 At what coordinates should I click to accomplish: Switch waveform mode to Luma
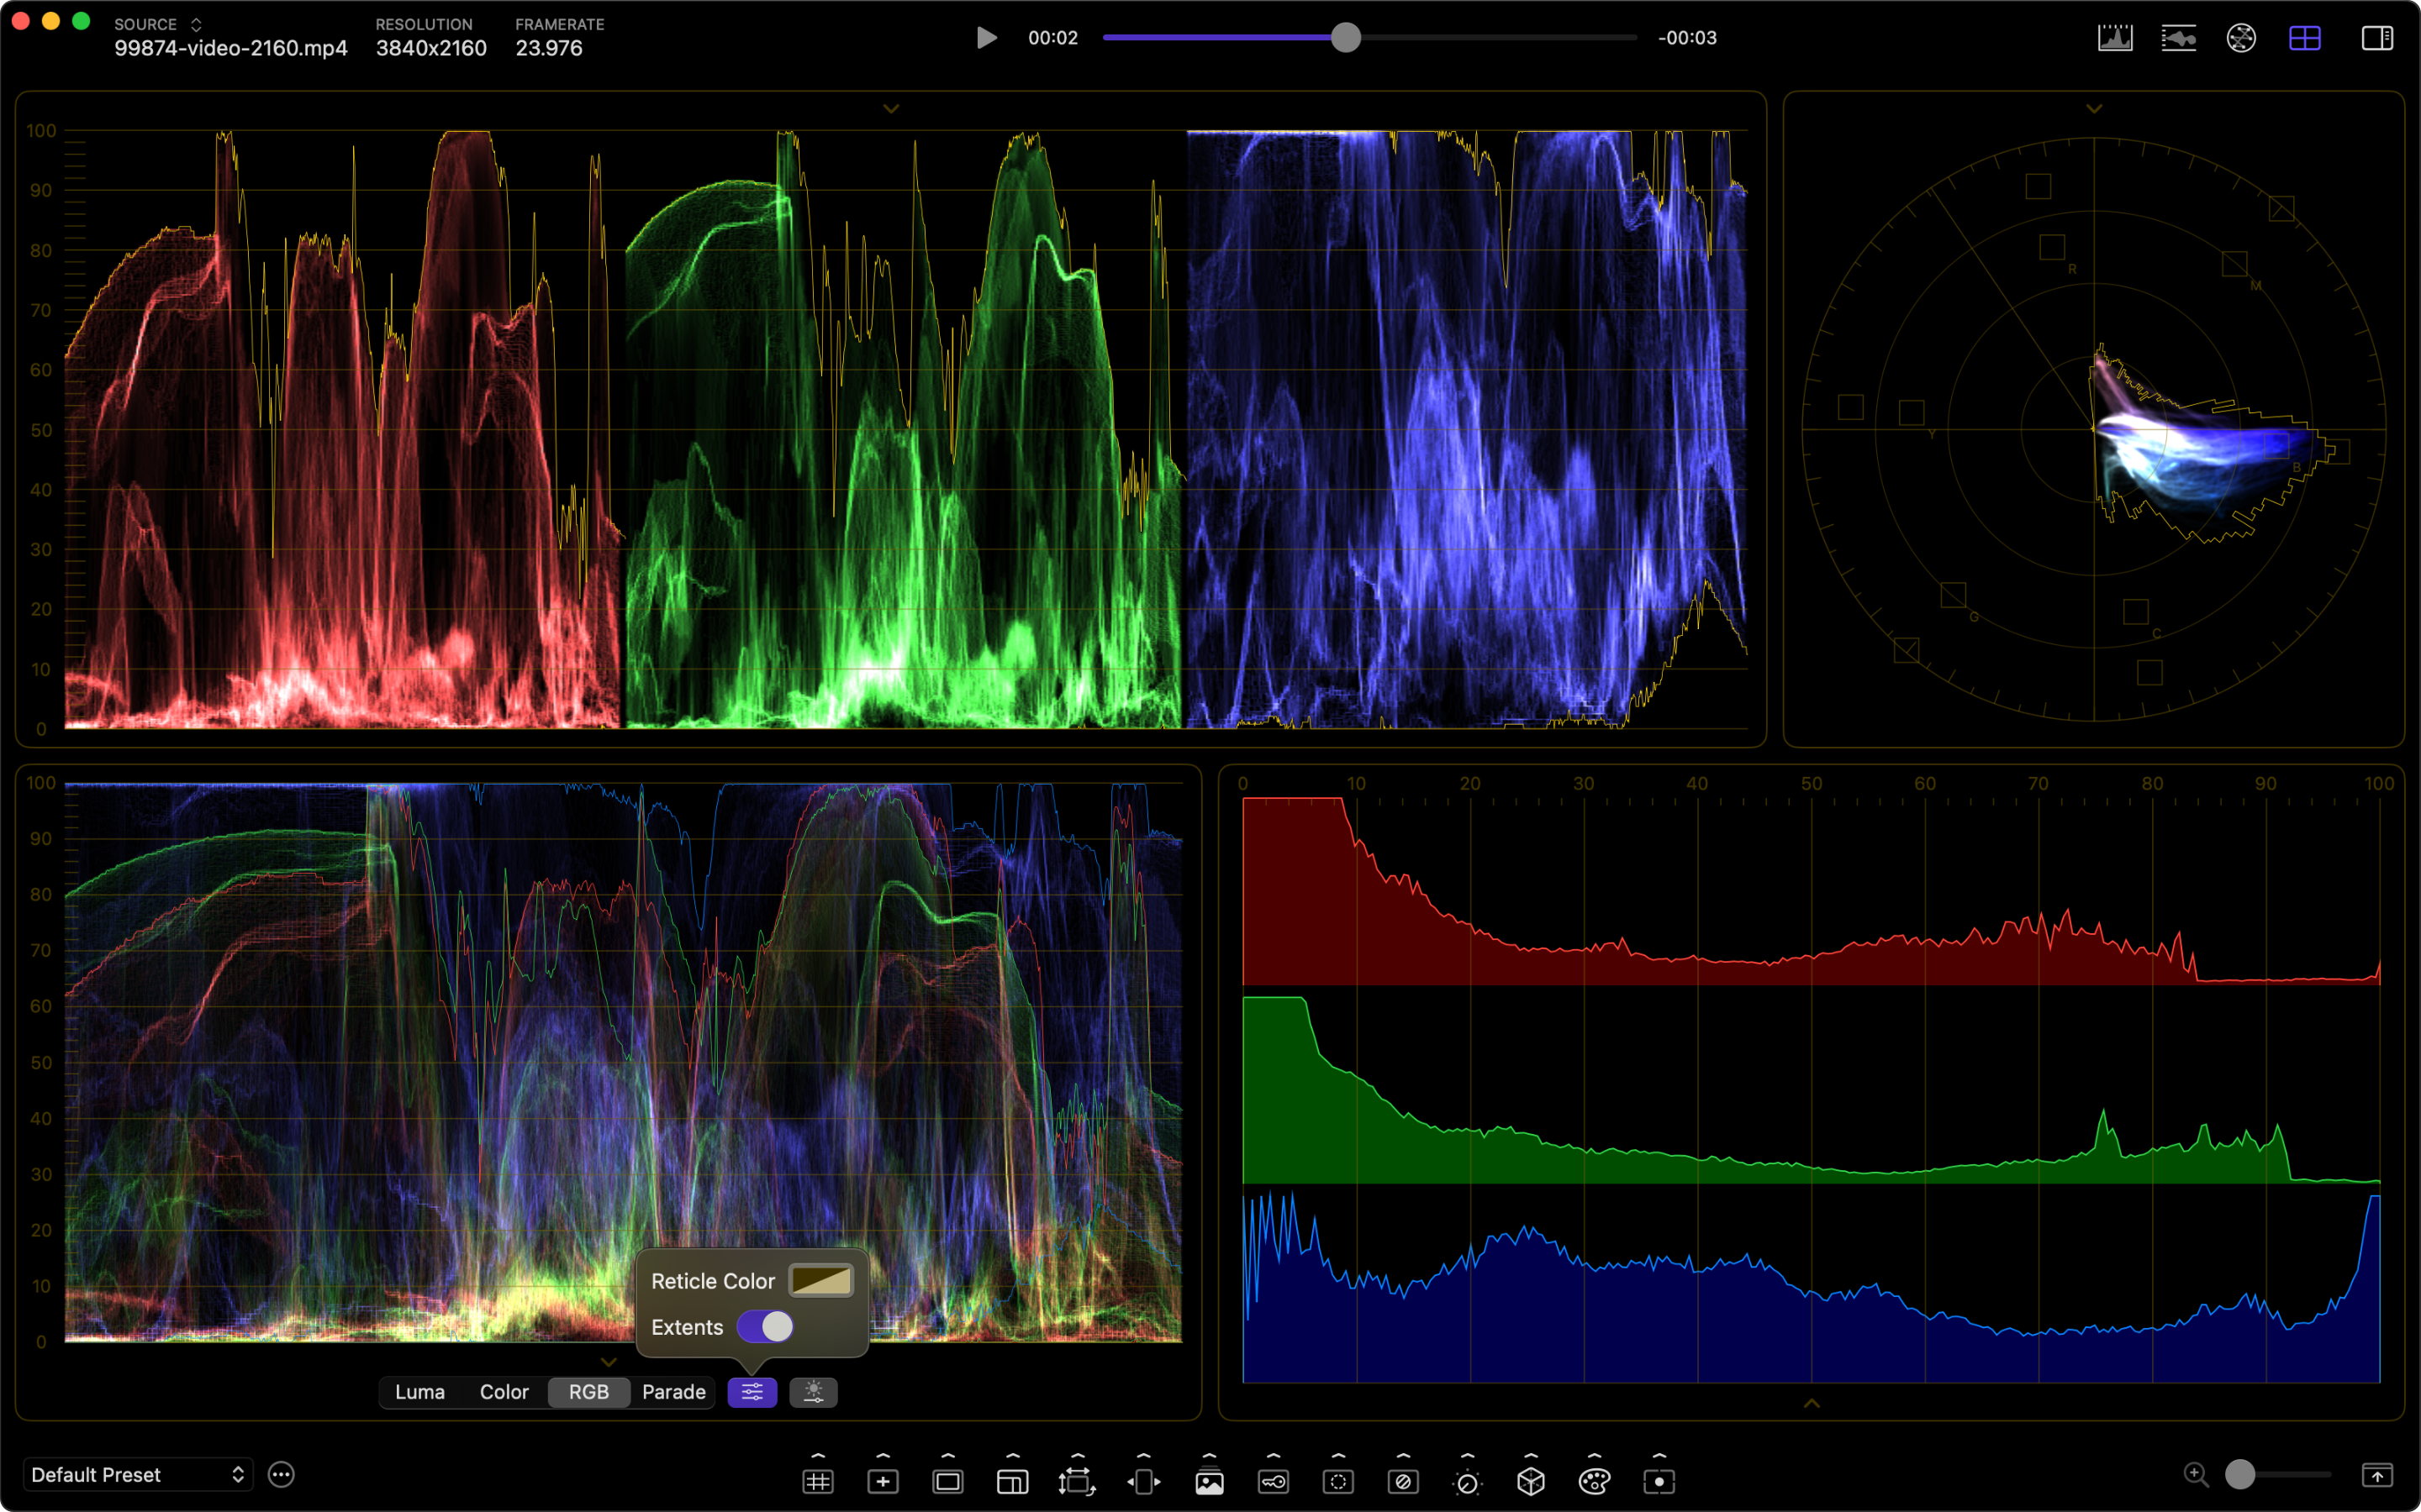[x=420, y=1392]
